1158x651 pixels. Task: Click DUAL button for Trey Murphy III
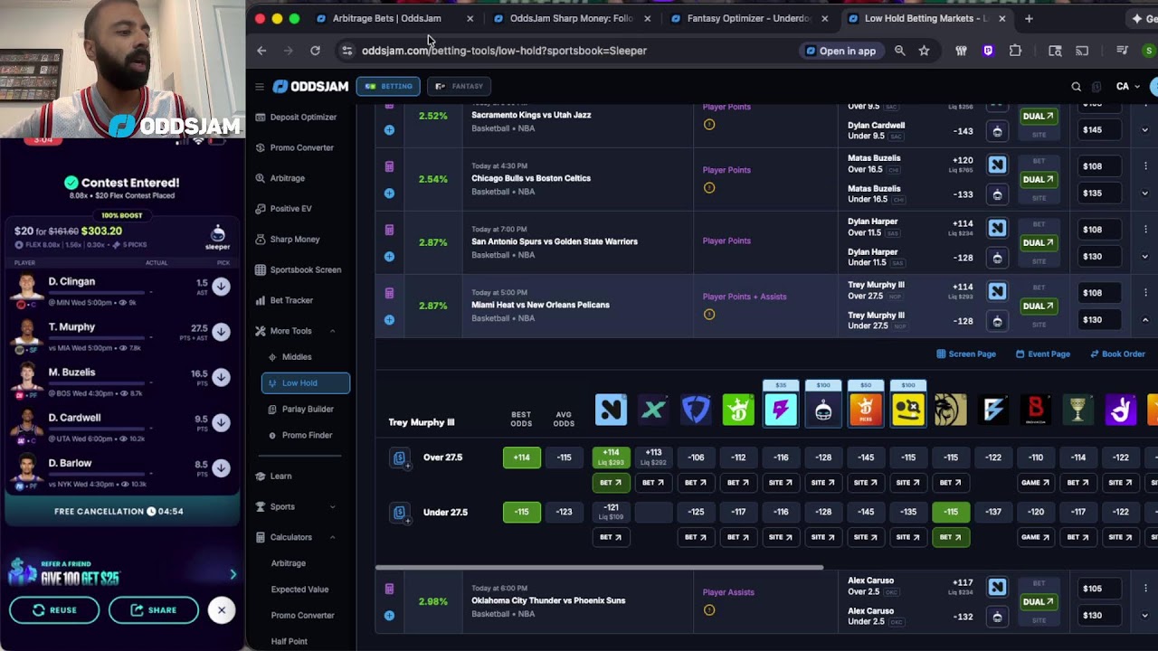(1038, 306)
